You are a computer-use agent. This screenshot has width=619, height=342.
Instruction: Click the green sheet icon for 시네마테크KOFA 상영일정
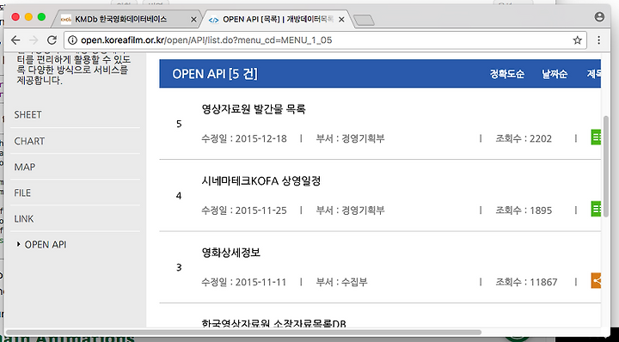pyautogui.click(x=596, y=209)
